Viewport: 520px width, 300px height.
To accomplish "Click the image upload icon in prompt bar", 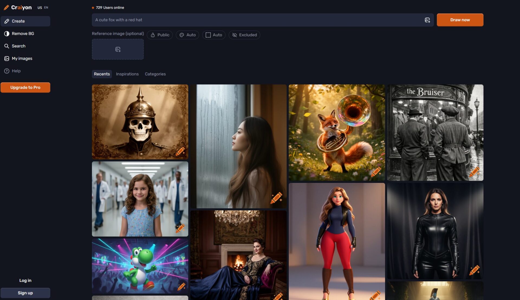I will click(427, 20).
